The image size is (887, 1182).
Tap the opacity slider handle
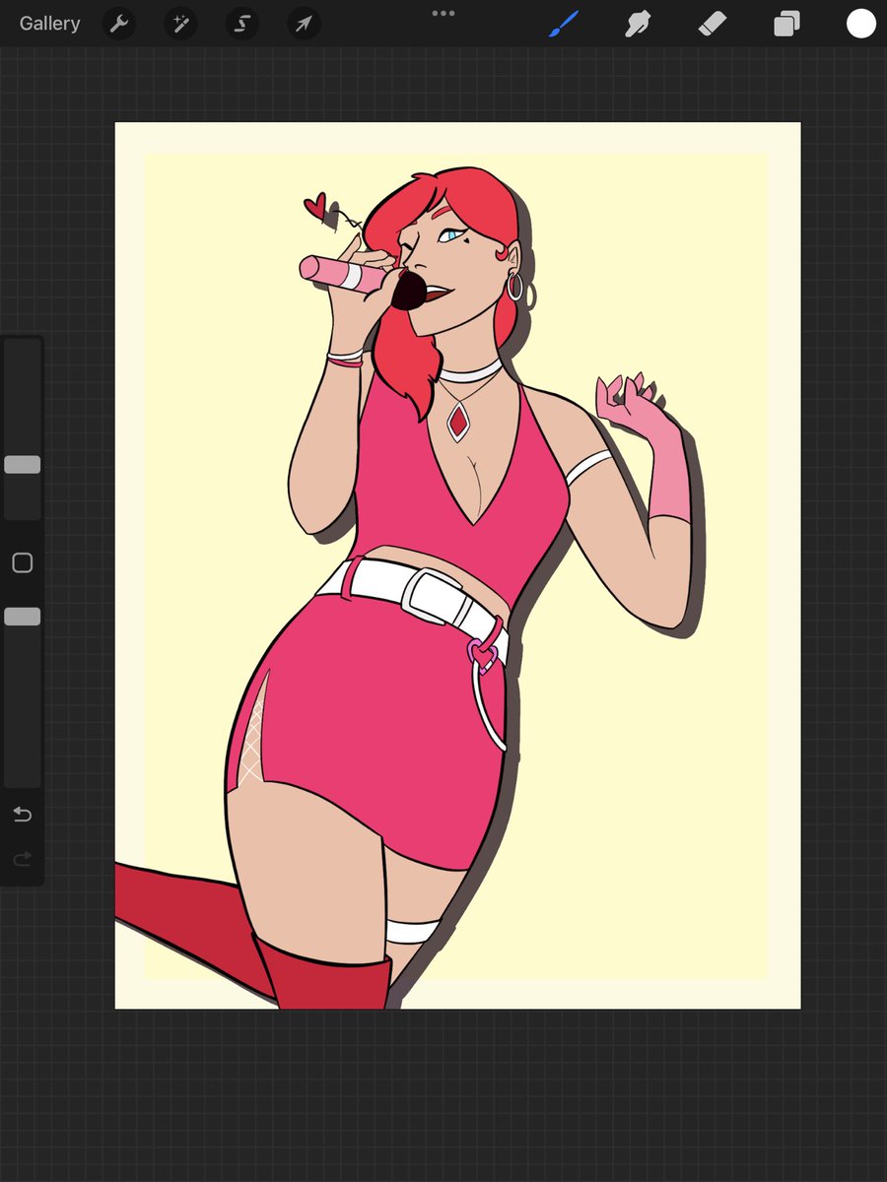point(22,616)
